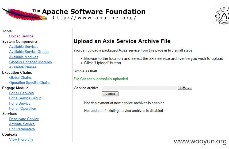The image size is (229, 149).
Task: Click 'Hot update of existing service archives is disabled'
Action: click(x=124, y=111)
